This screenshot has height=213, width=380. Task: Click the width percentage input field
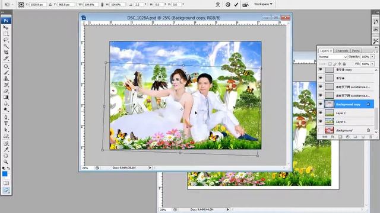[91, 4]
